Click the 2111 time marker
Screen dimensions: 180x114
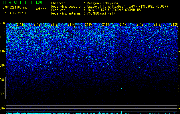tap(20, 25)
